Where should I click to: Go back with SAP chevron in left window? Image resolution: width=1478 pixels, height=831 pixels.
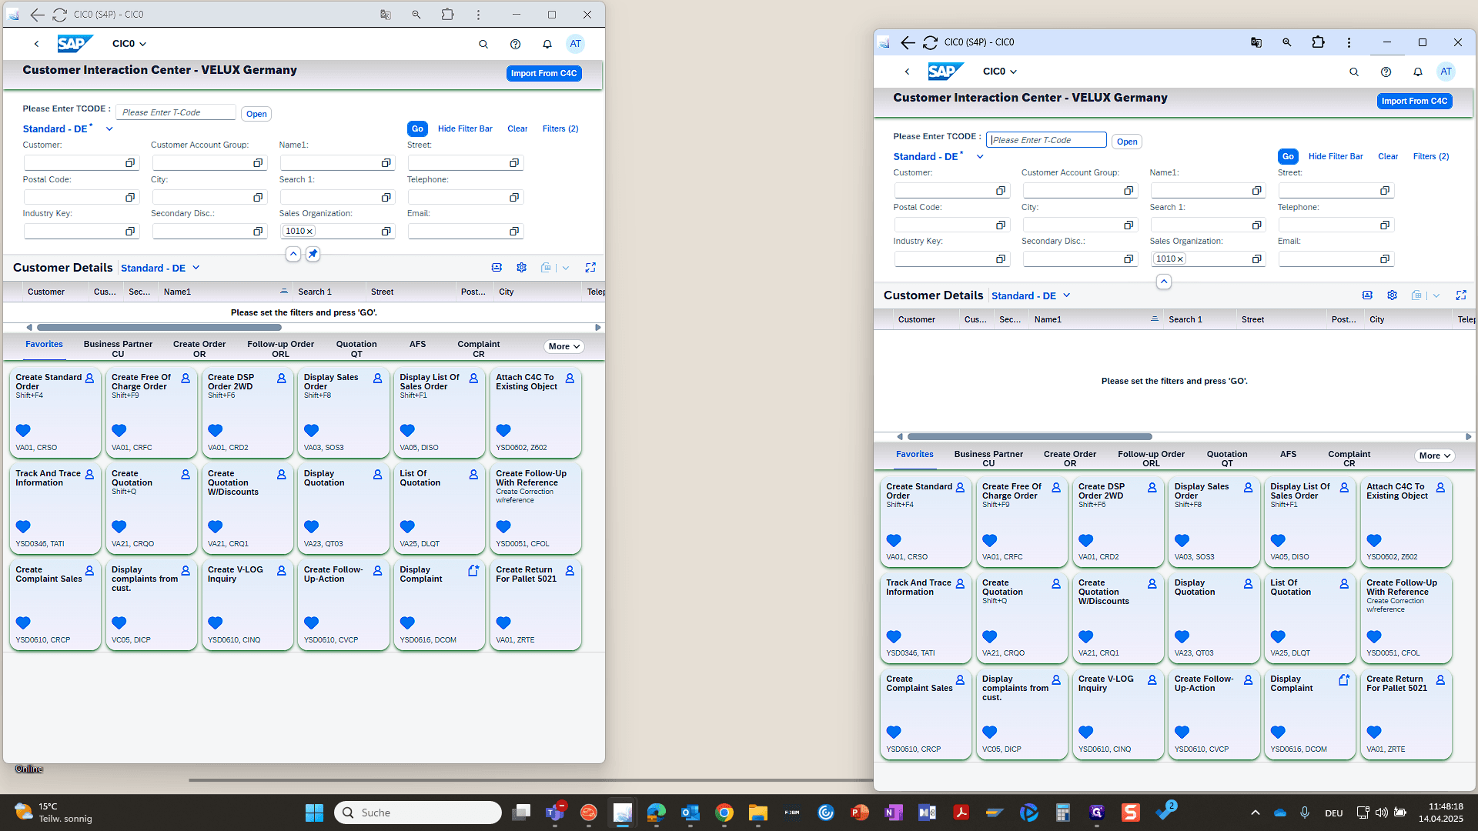(36, 44)
